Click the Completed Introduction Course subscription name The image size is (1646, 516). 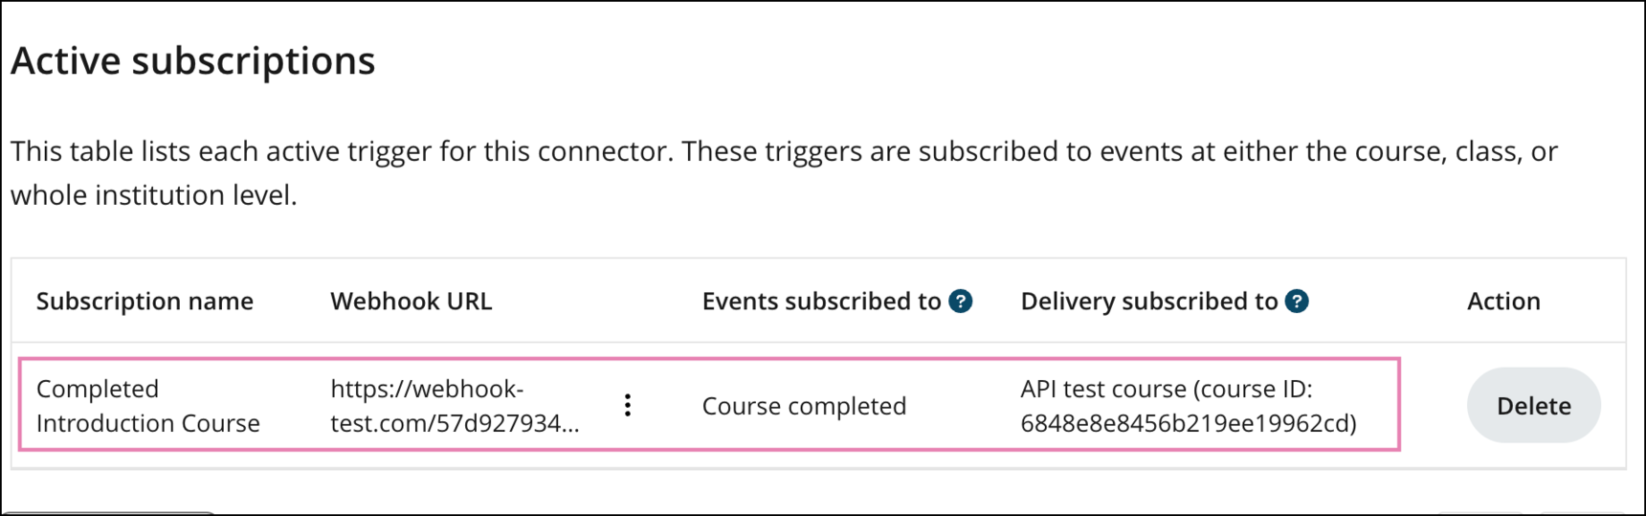click(x=147, y=406)
